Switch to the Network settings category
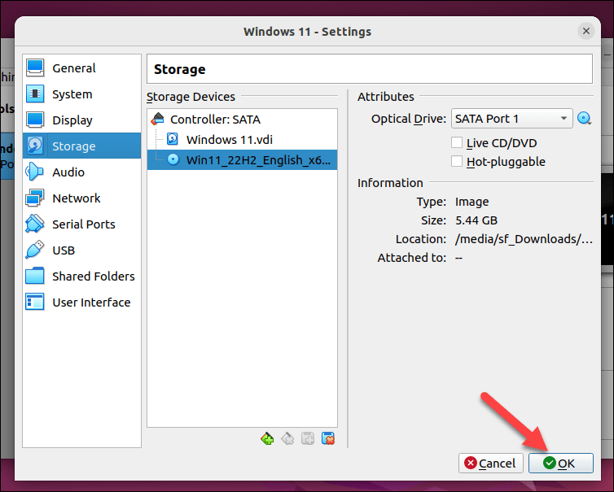Screen dimensions: 614x492 76,198
